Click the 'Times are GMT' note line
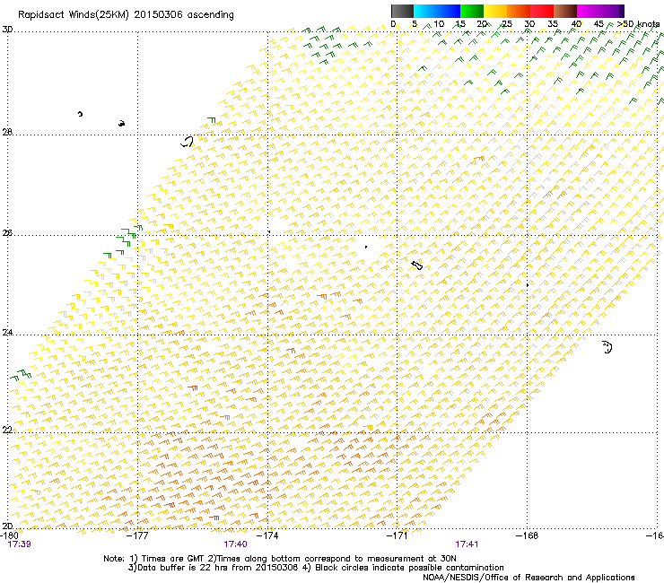This screenshot has width=664, height=583. [279, 559]
